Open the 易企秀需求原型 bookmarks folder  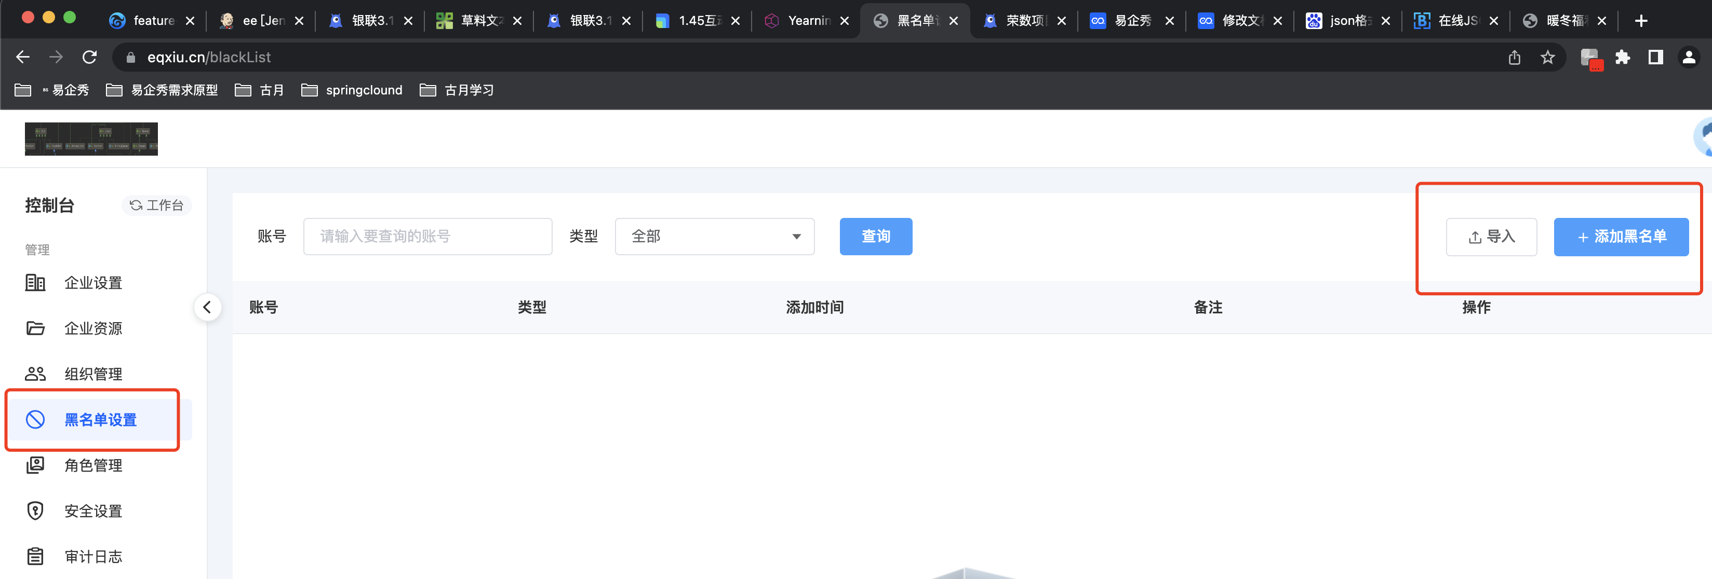tap(162, 90)
